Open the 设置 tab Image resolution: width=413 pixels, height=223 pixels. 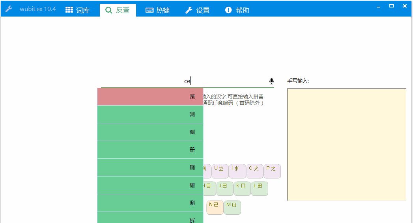198,10
